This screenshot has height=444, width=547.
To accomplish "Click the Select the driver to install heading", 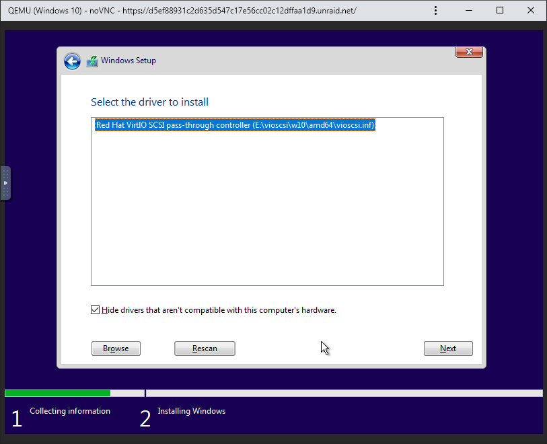I will pyautogui.click(x=149, y=102).
